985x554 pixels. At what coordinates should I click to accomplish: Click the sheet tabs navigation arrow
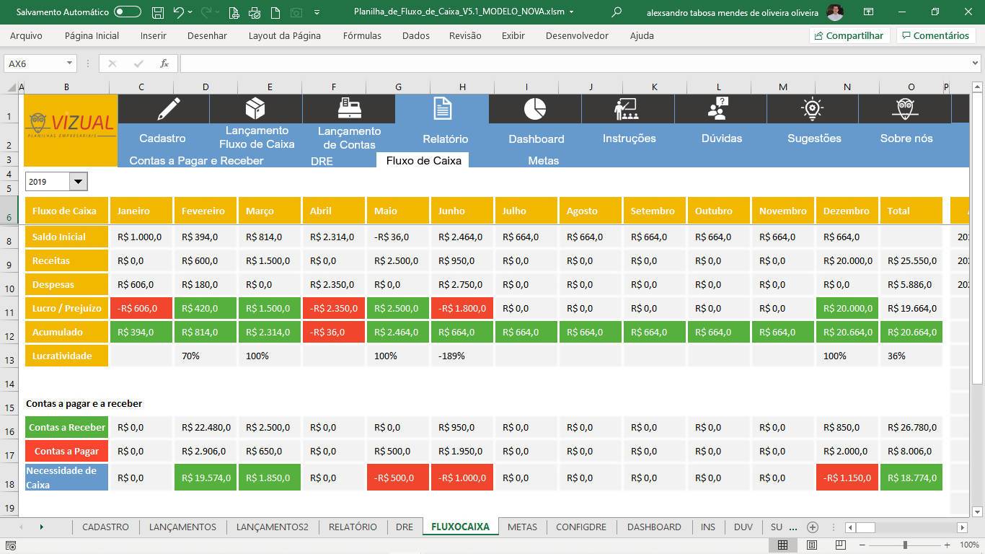click(41, 527)
